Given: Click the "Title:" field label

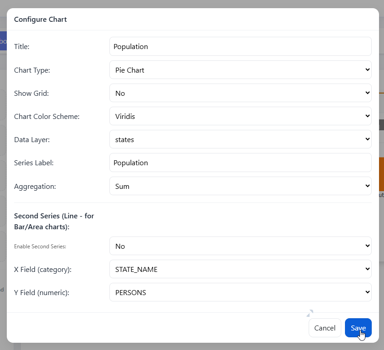Looking at the screenshot, I should pyautogui.click(x=22, y=47).
